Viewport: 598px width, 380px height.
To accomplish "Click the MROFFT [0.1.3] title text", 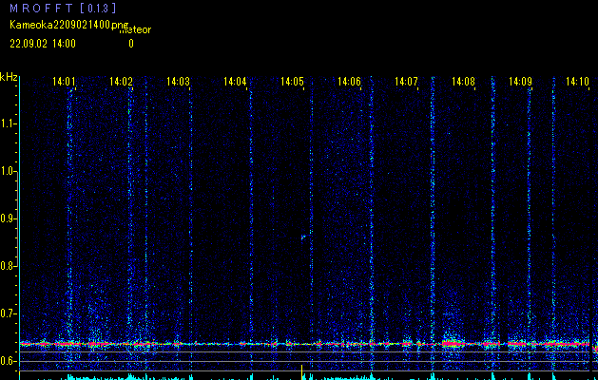I will 63,8.
